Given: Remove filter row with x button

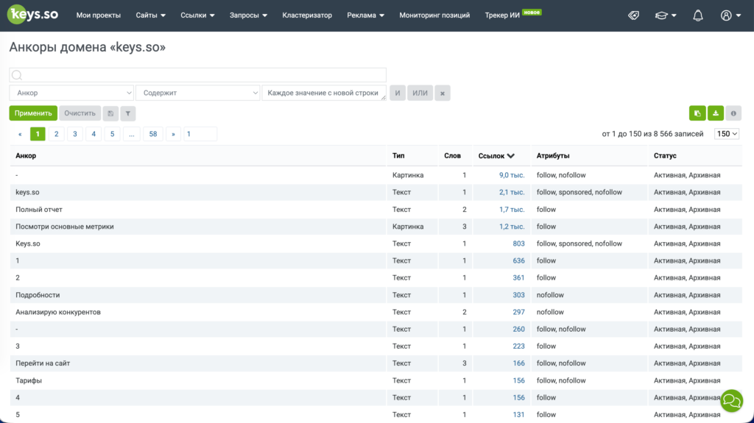Looking at the screenshot, I should pos(443,93).
